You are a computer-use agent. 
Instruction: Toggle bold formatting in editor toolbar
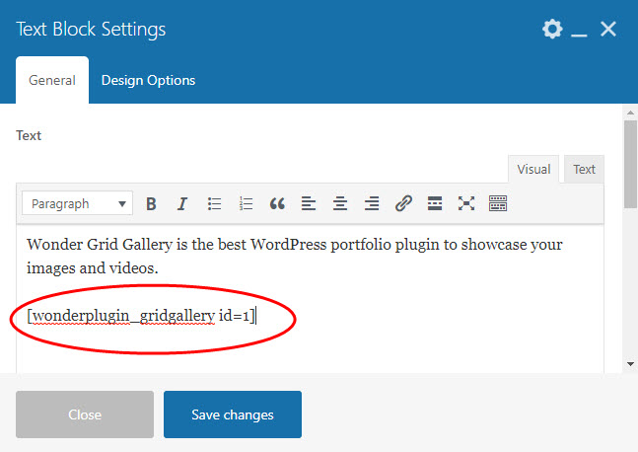point(151,204)
